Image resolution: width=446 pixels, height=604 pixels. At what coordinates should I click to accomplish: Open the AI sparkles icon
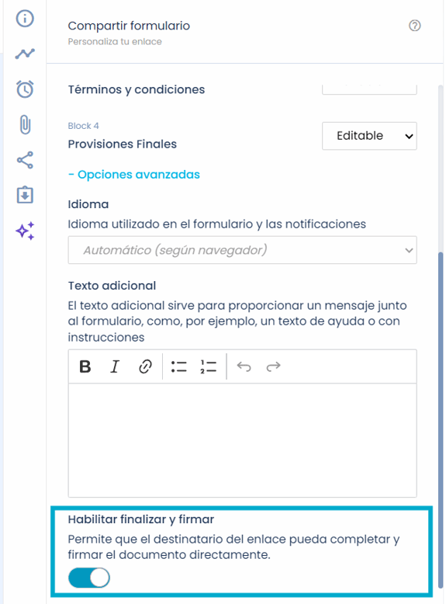click(25, 231)
